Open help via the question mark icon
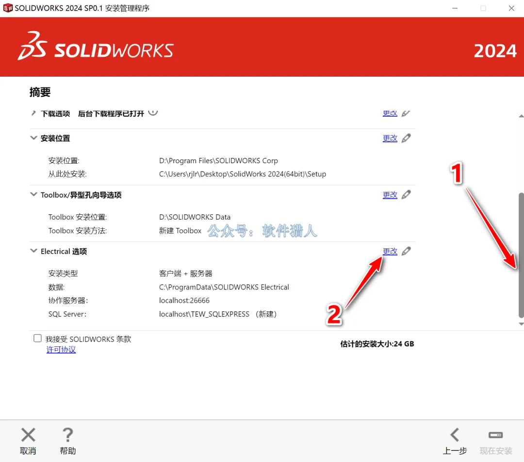The width and height of the screenshot is (524, 462). [68, 435]
